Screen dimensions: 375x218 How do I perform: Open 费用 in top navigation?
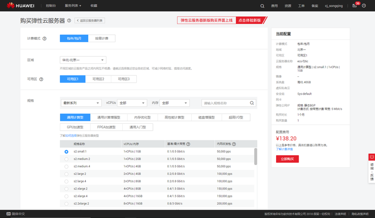[x=274, y=6]
